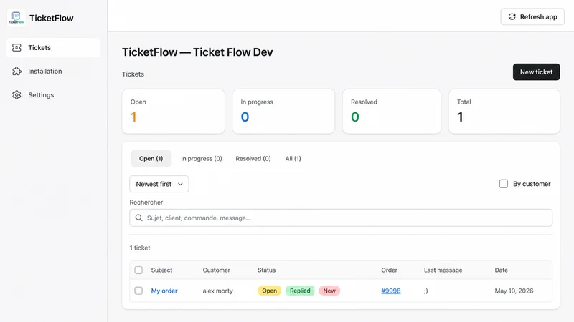This screenshot has width=574, height=322.
Task: Click the Date column header
Action: [x=501, y=270]
